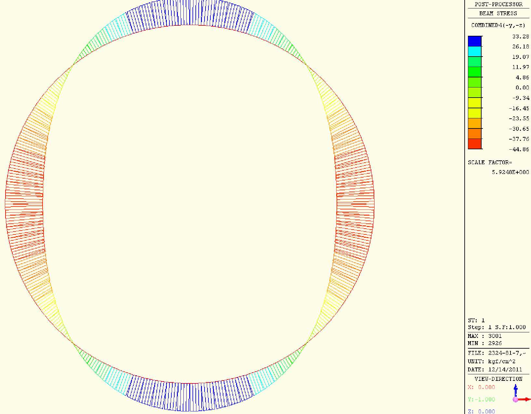Click the SCALE FACTOR value 5.9248E+000
Screen dimensions: 531x414
pos(510,172)
